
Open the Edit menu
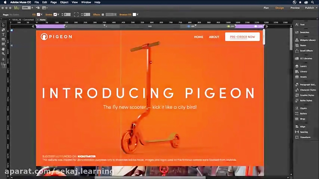[45, 2]
